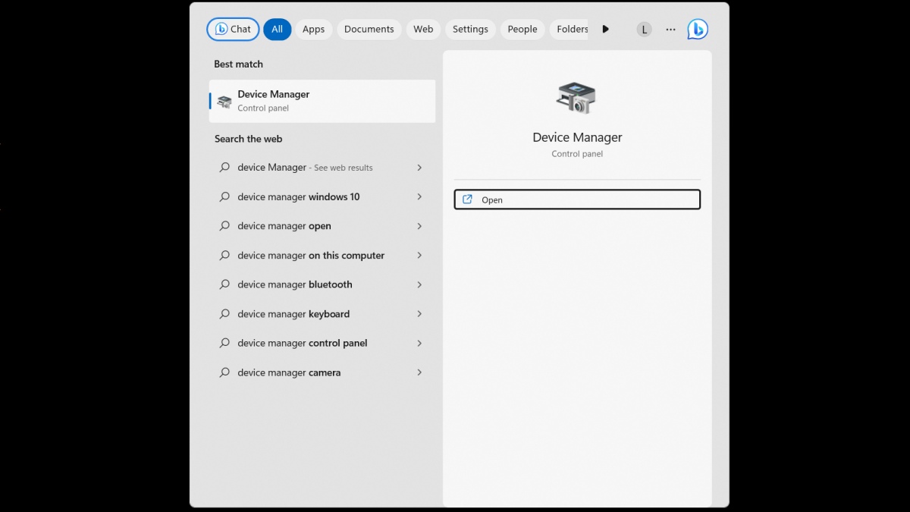Expand the 'device manager control panel' chevron
Viewport: 910px width, 512px height.
419,344
